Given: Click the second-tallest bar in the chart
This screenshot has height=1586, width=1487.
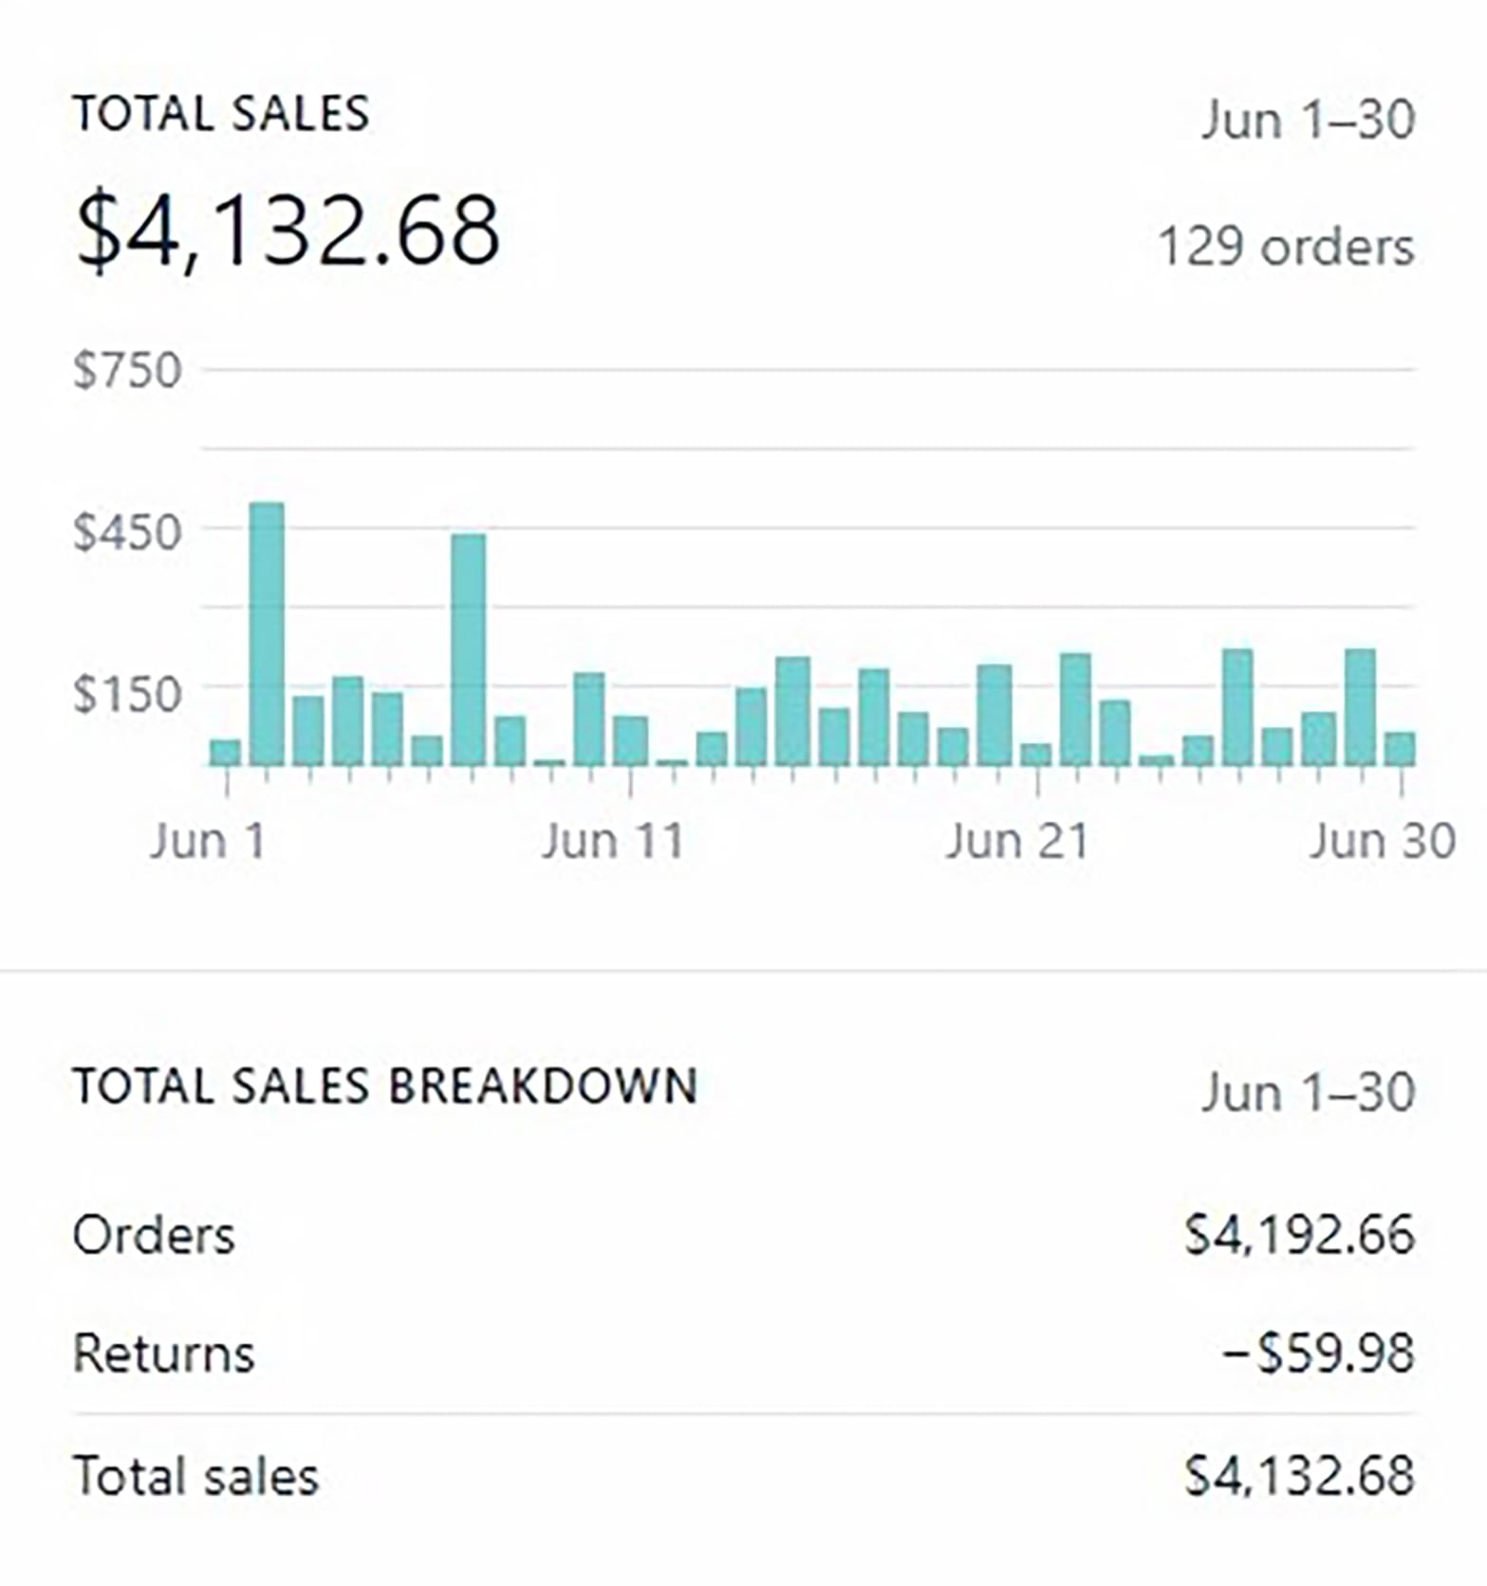Looking at the screenshot, I should tap(469, 650).
